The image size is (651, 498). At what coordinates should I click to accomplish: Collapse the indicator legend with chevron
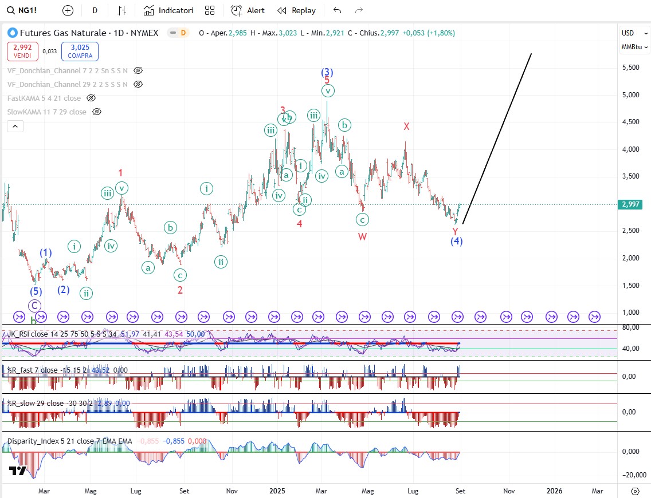[x=15, y=127]
